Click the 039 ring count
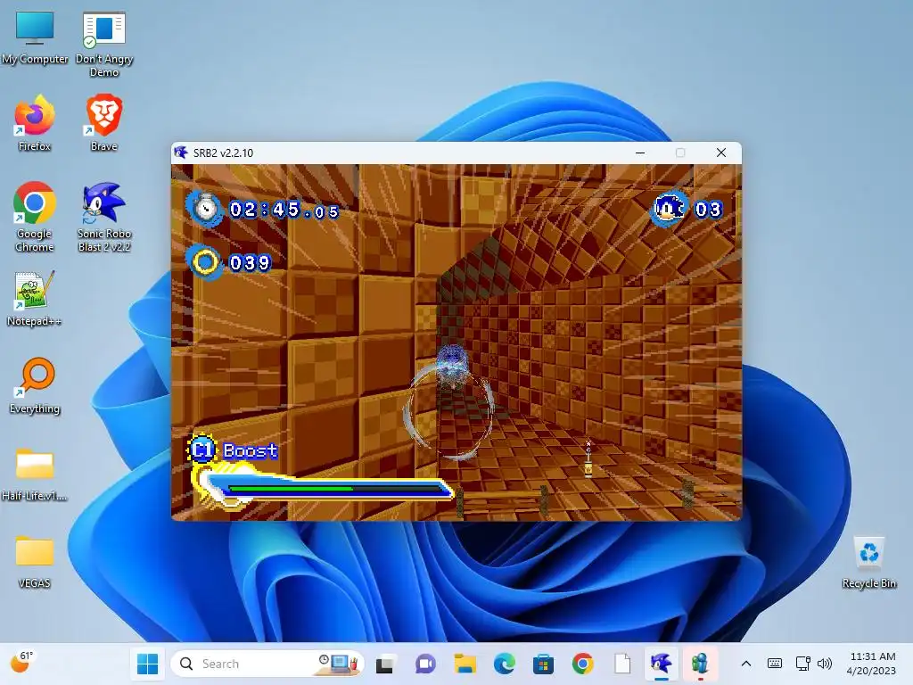This screenshot has height=685, width=913. 250,263
